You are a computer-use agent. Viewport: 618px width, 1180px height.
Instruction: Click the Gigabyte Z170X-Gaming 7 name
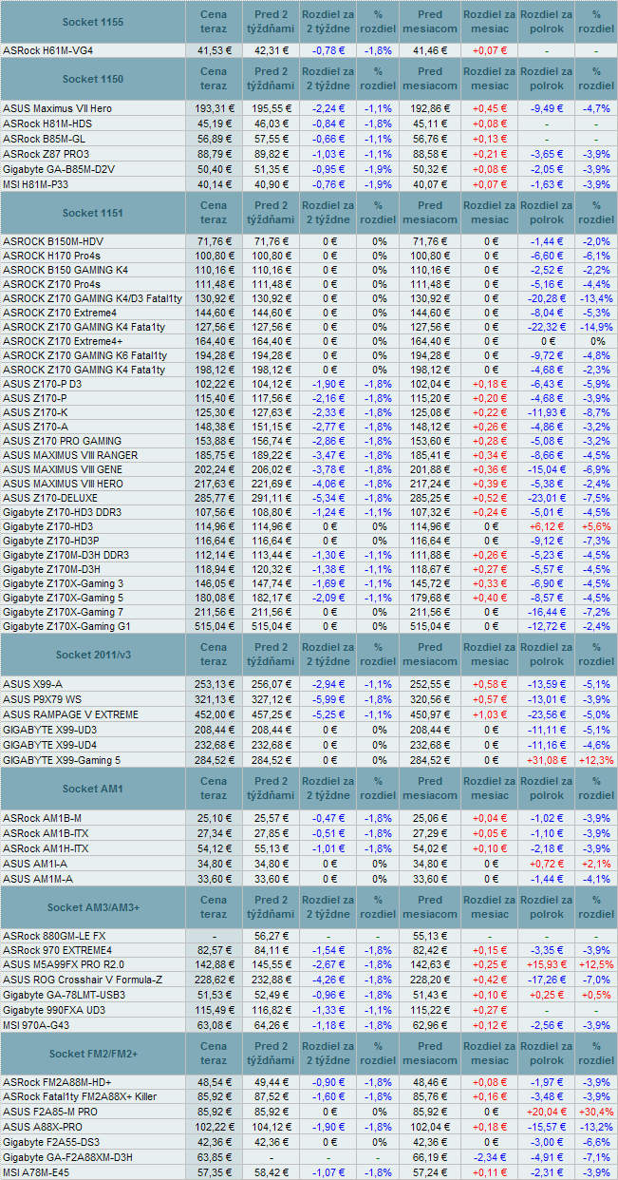(x=63, y=612)
